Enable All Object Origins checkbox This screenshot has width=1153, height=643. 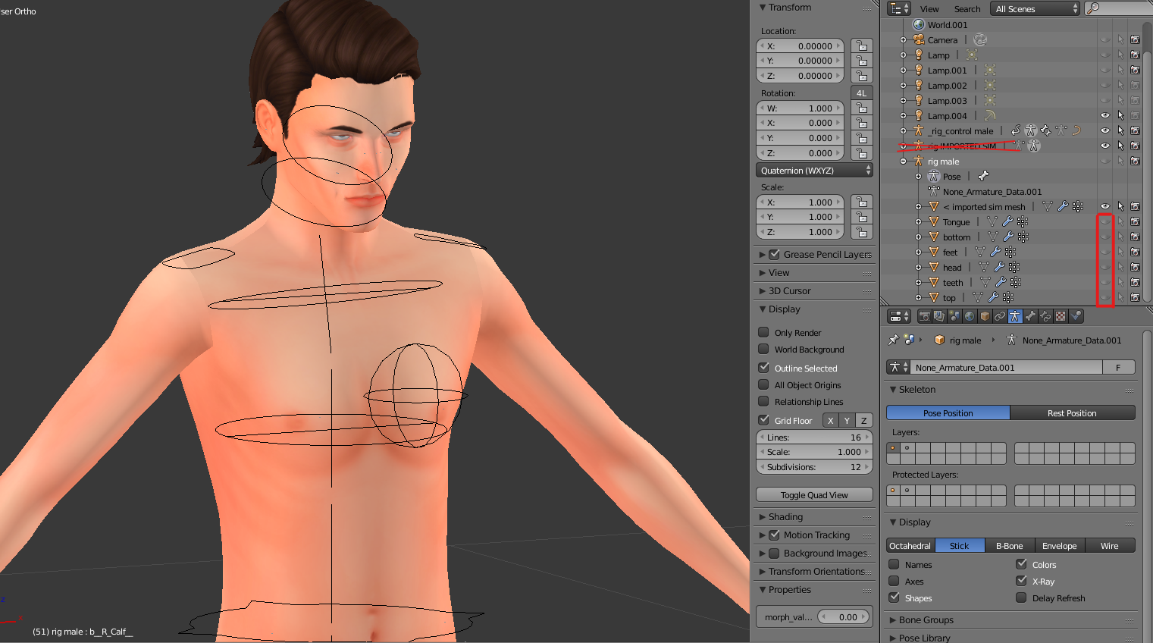coord(764,384)
